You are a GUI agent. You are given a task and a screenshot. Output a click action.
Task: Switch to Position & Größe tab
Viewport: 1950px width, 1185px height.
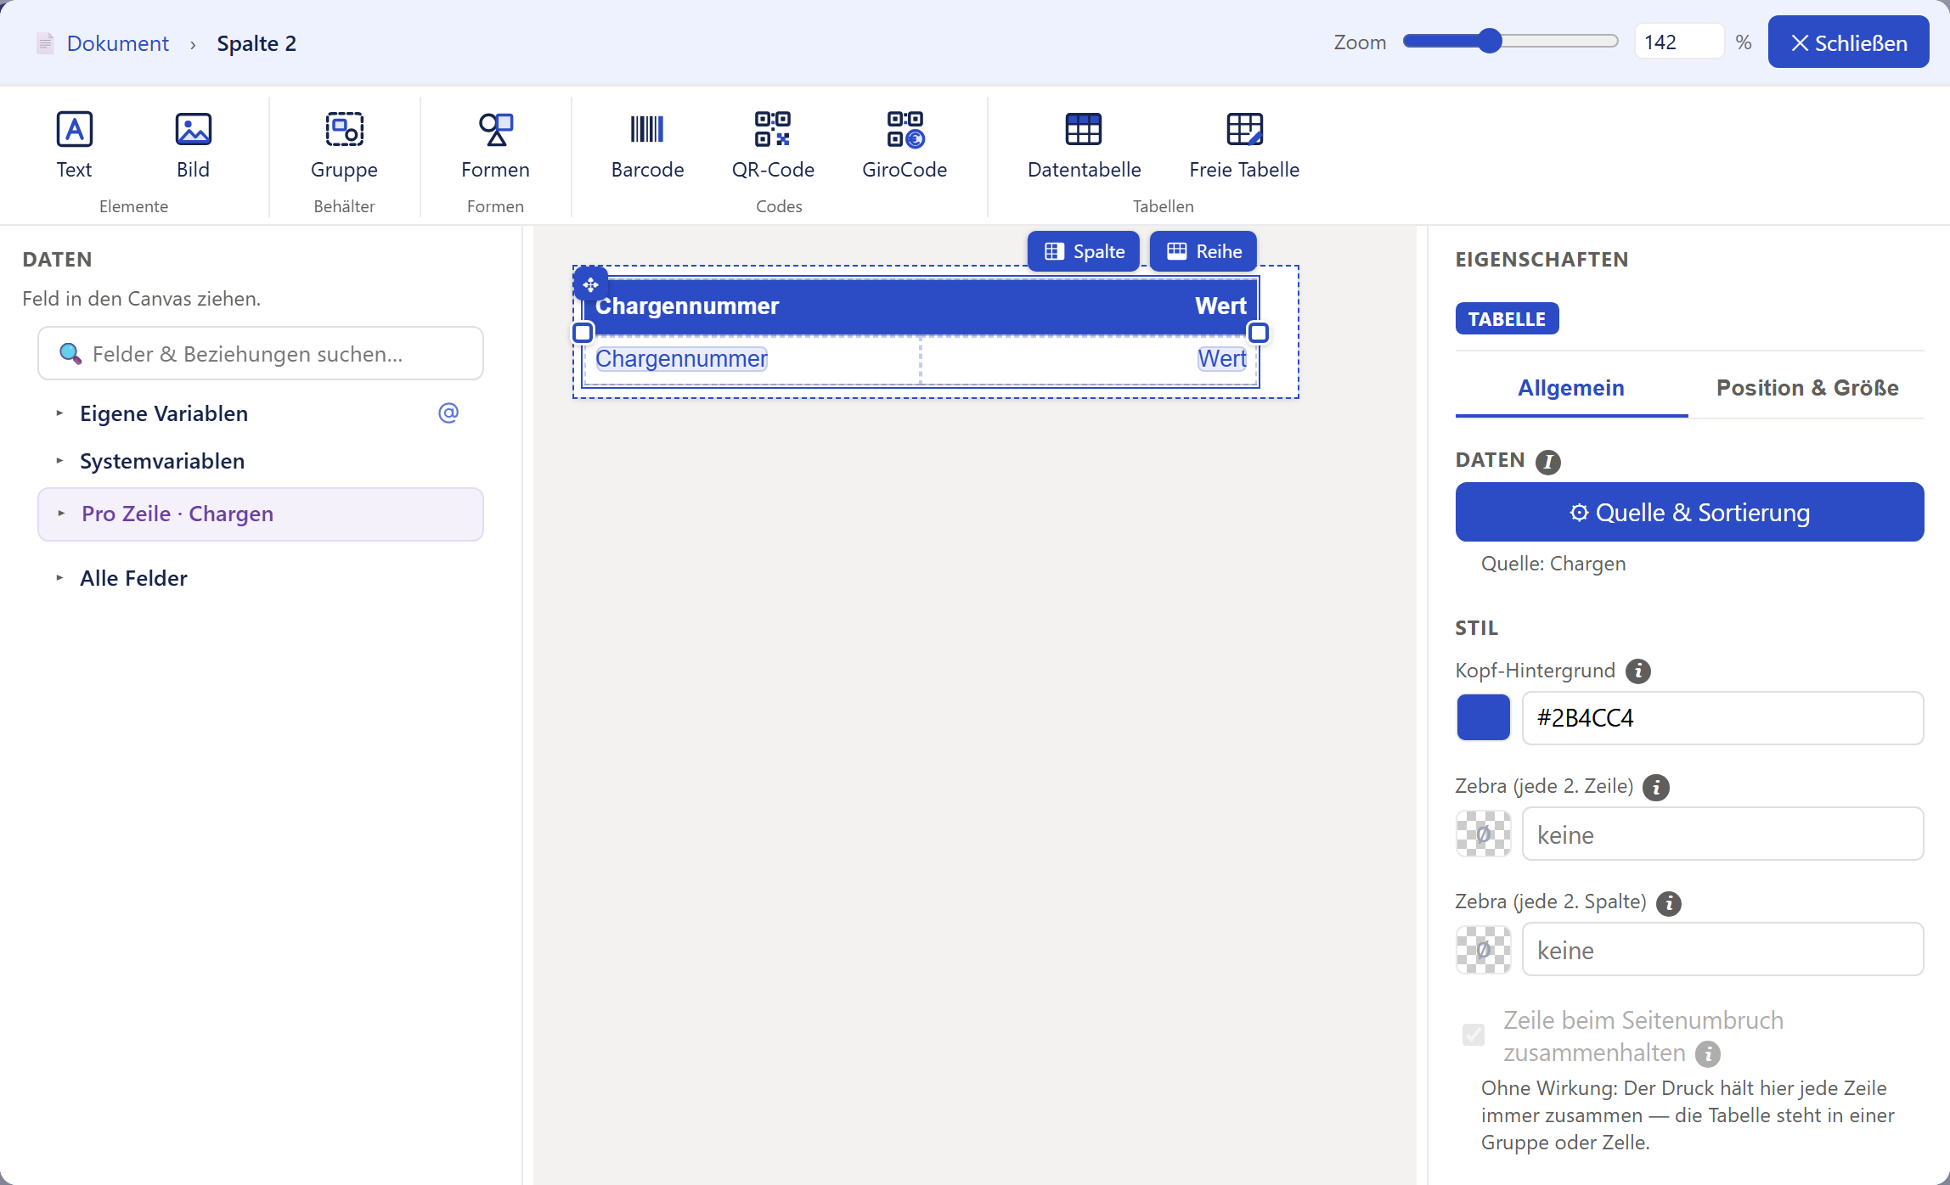pyautogui.click(x=1807, y=388)
